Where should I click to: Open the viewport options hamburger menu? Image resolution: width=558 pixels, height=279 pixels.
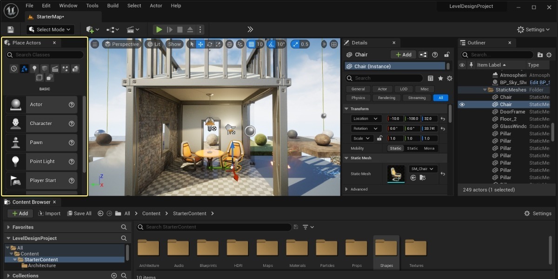point(94,44)
